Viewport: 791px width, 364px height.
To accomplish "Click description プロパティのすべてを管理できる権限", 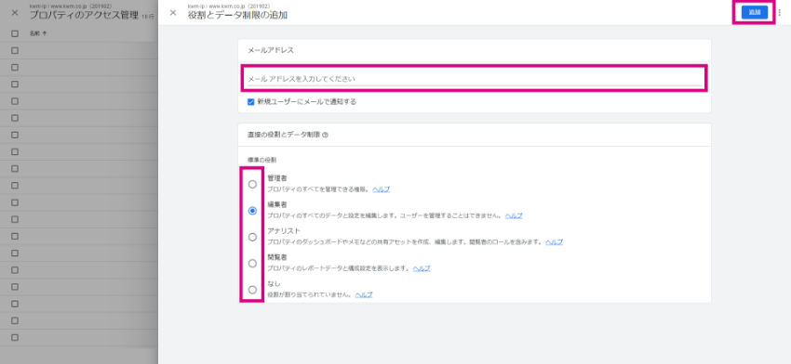I will 319,189.
